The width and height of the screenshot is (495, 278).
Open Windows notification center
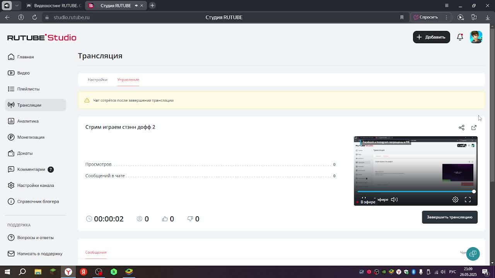pyautogui.click(x=485, y=272)
